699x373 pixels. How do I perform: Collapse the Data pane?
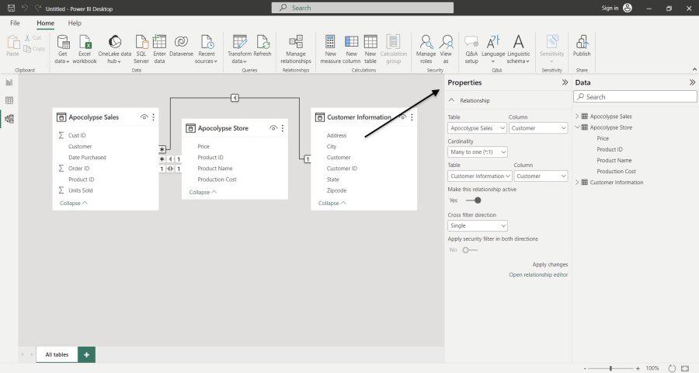pos(692,82)
